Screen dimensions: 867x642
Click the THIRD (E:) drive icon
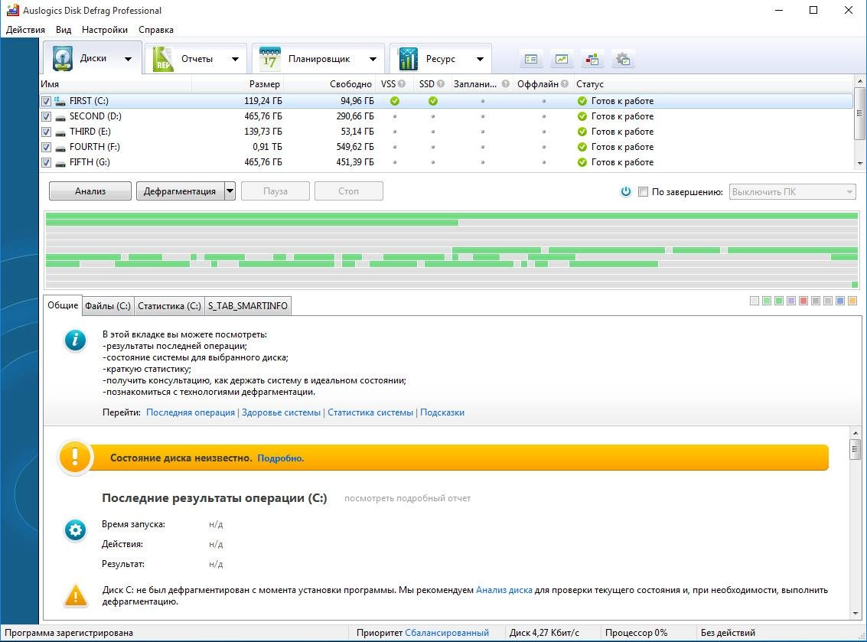tap(60, 132)
